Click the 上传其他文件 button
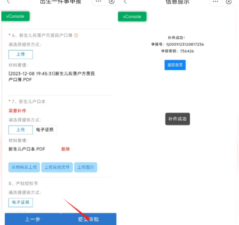 [57, 167]
